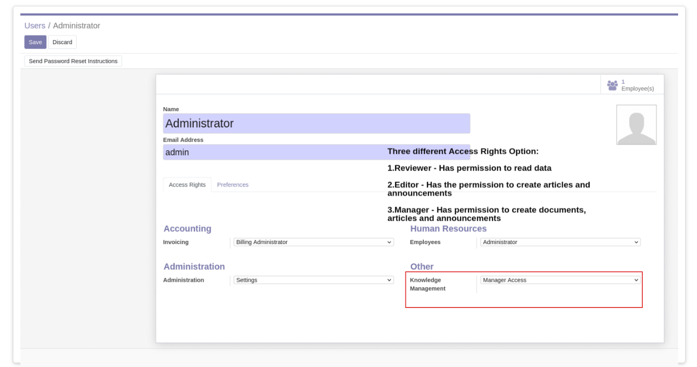
Task: Send Password Reset Instructions
Action: [73, 61]
